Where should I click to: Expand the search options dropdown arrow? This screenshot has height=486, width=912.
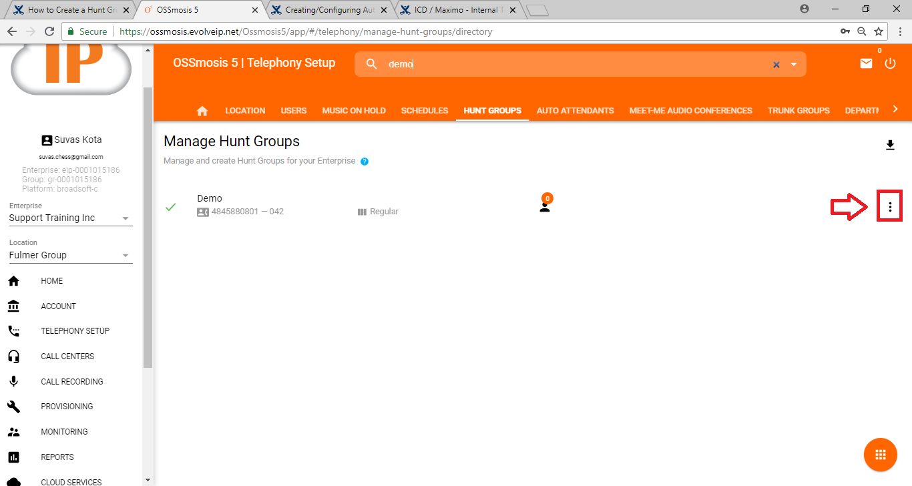pyautogui.click(x=794, y=65)
